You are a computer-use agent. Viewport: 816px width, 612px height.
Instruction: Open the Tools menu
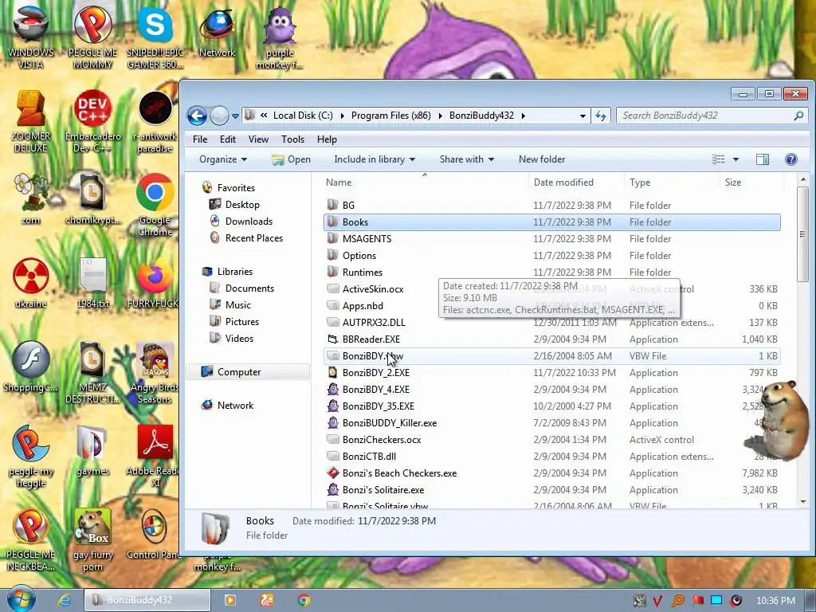coord(292,139)
